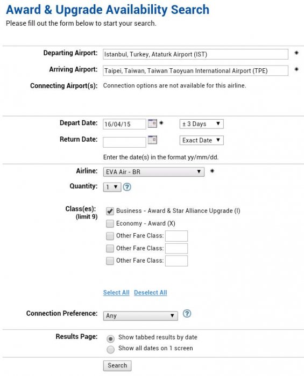The height and width of the screenshot is (376, 304).
Task: Open the ± 3 Days range dropdown
Action: pyautogui.click(x=201, y=124)
